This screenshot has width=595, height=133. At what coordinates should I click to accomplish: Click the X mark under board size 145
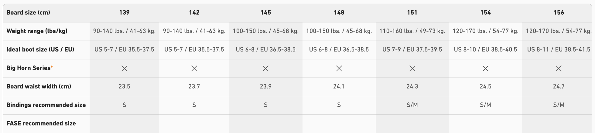[x=265, y=68]
